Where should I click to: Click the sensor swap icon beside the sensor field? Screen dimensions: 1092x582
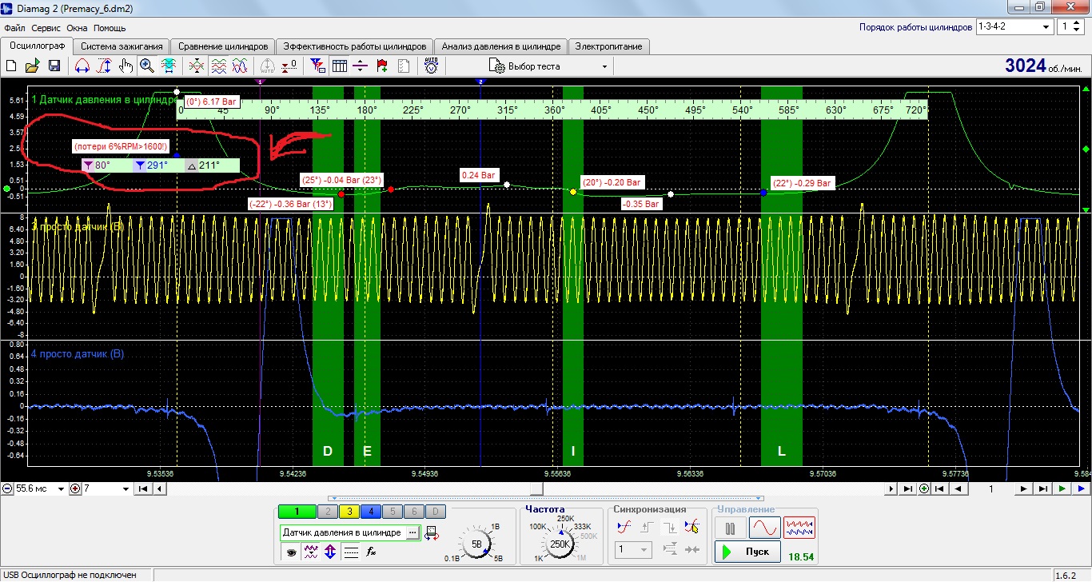pos(432,532)
